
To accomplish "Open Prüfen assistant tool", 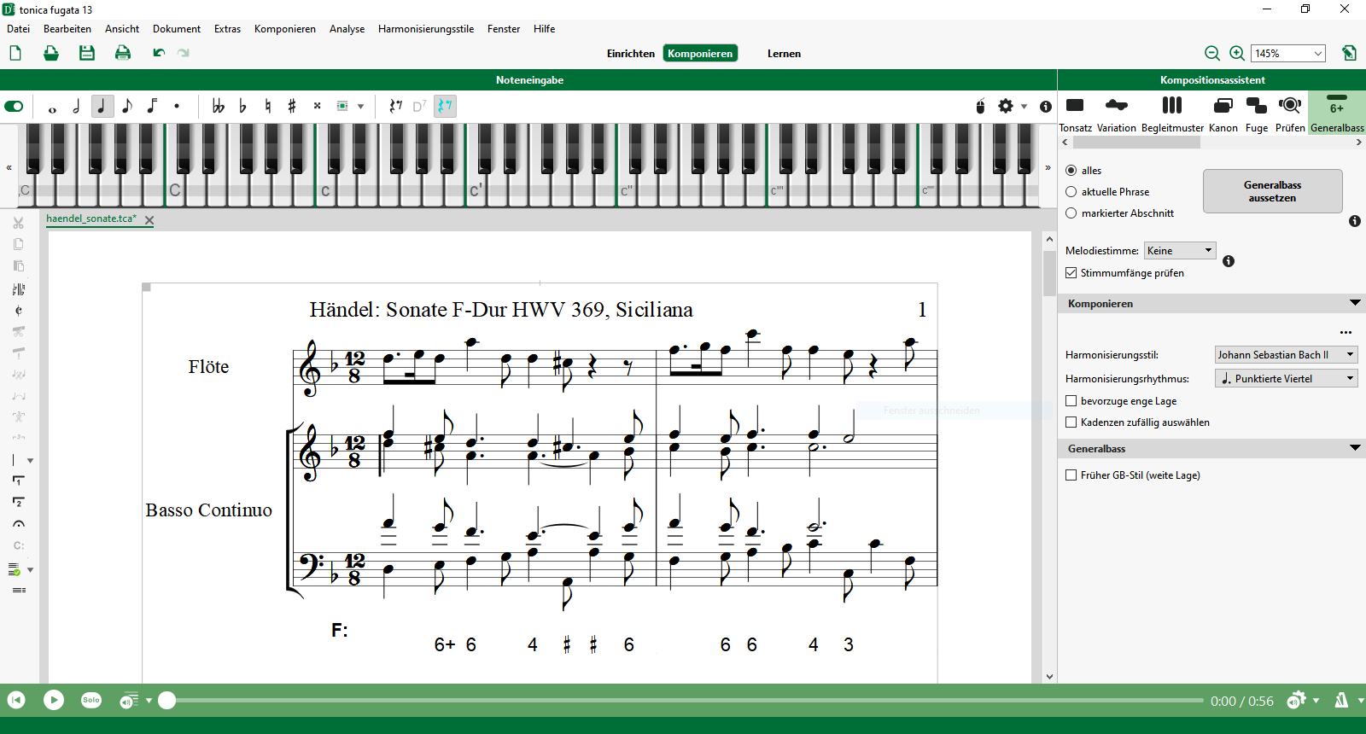I will 1290,114.
